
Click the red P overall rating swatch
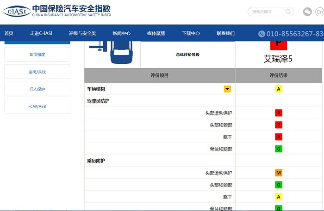point(279,45)
